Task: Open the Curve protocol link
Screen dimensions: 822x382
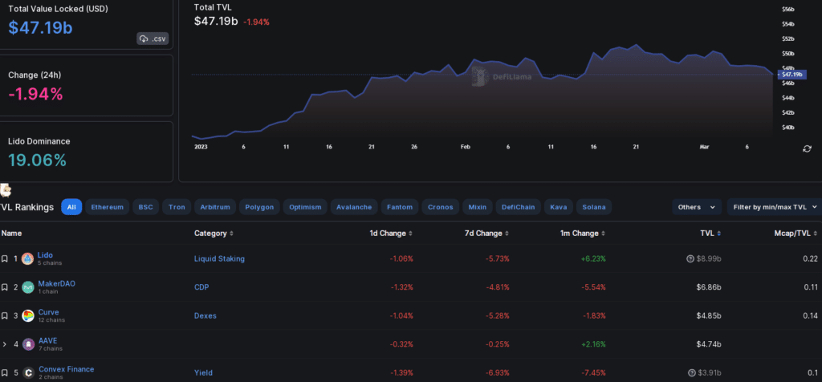Action: (x=48, y=312)
